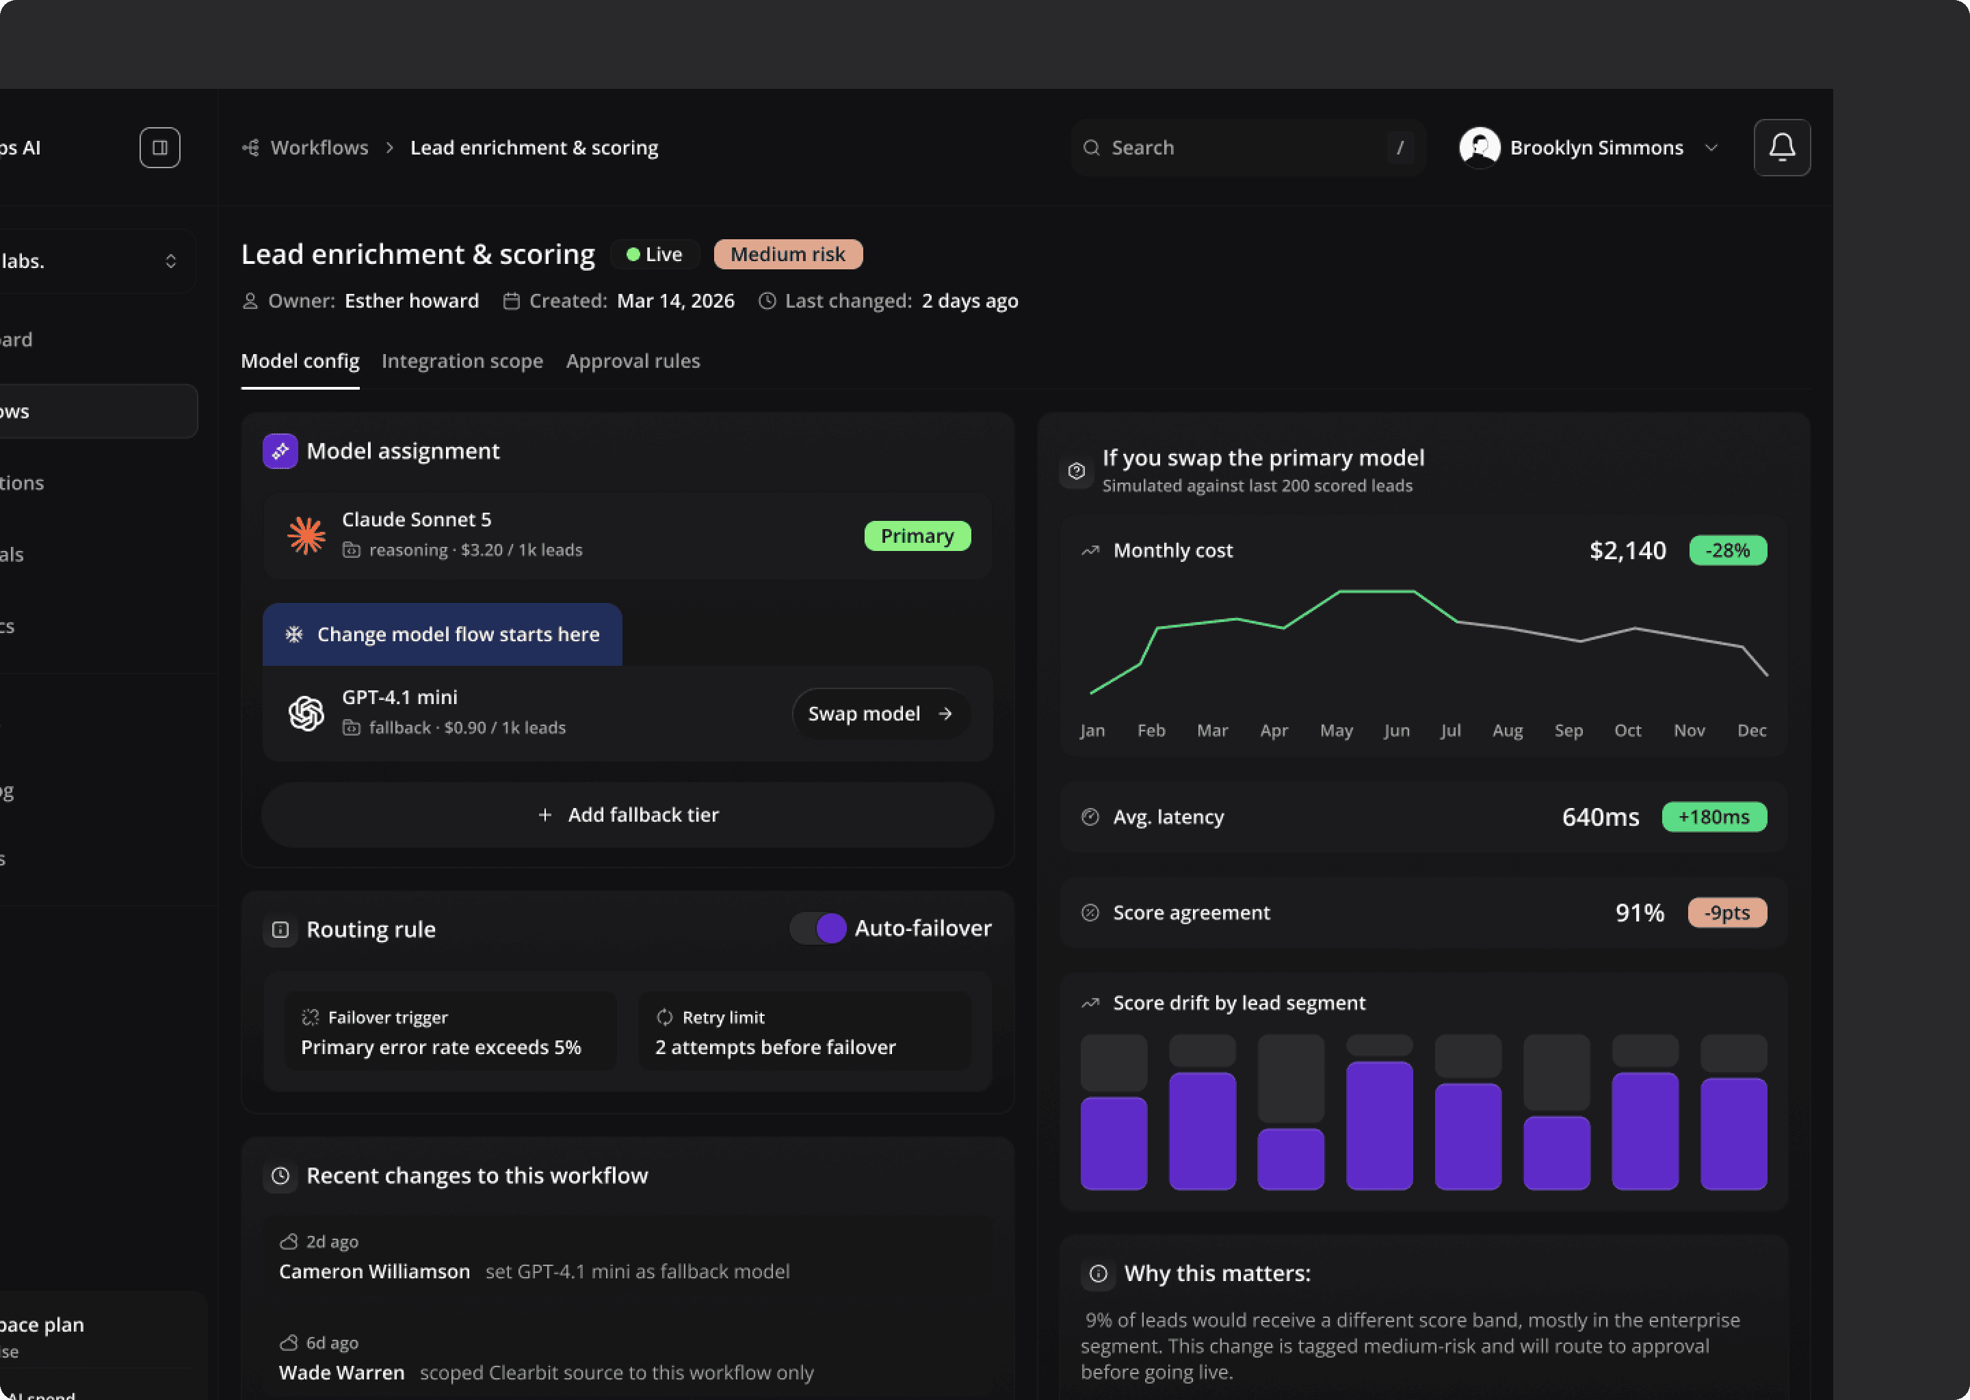Click Add fallback tier button
This screenshot has width=1970, height=1400.
click(628, 815)
